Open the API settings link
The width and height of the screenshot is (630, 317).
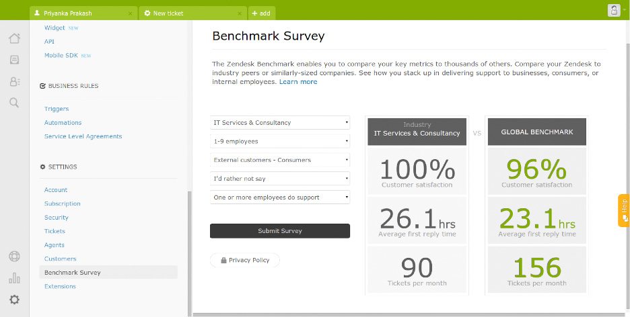tap(49, 42)
